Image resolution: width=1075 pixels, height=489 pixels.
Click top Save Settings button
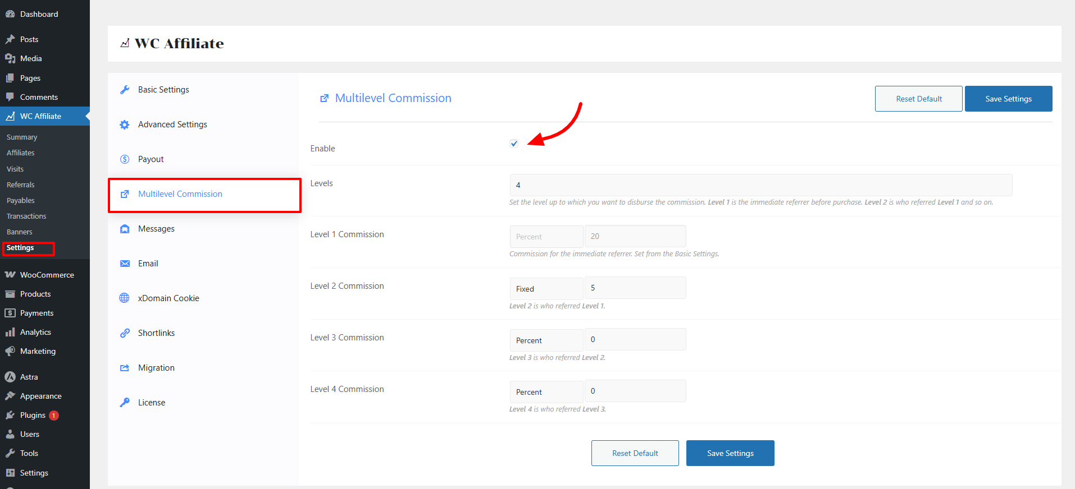coord(1009,99)
